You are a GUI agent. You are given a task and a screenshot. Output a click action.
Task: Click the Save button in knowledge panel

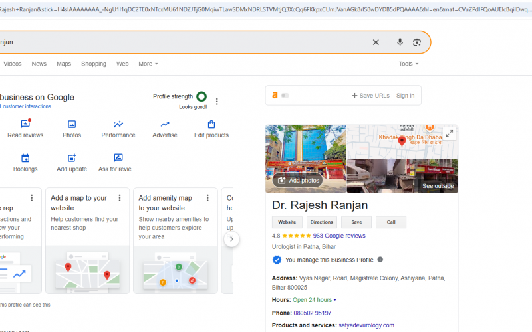pyautogui.click(x=356, y=222)
